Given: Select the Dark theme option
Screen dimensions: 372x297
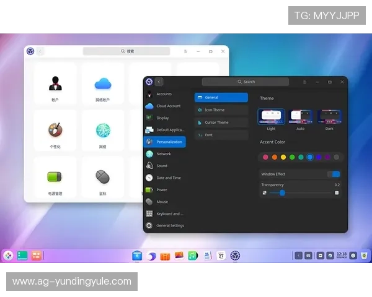Looking at the screenshot, I should coord(329,117).
